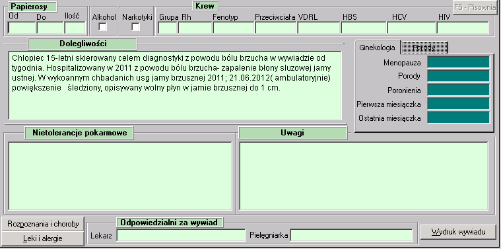Open Rozpoznania i choroby
This screenshot has height=249, width=501.
click(43, 224)
